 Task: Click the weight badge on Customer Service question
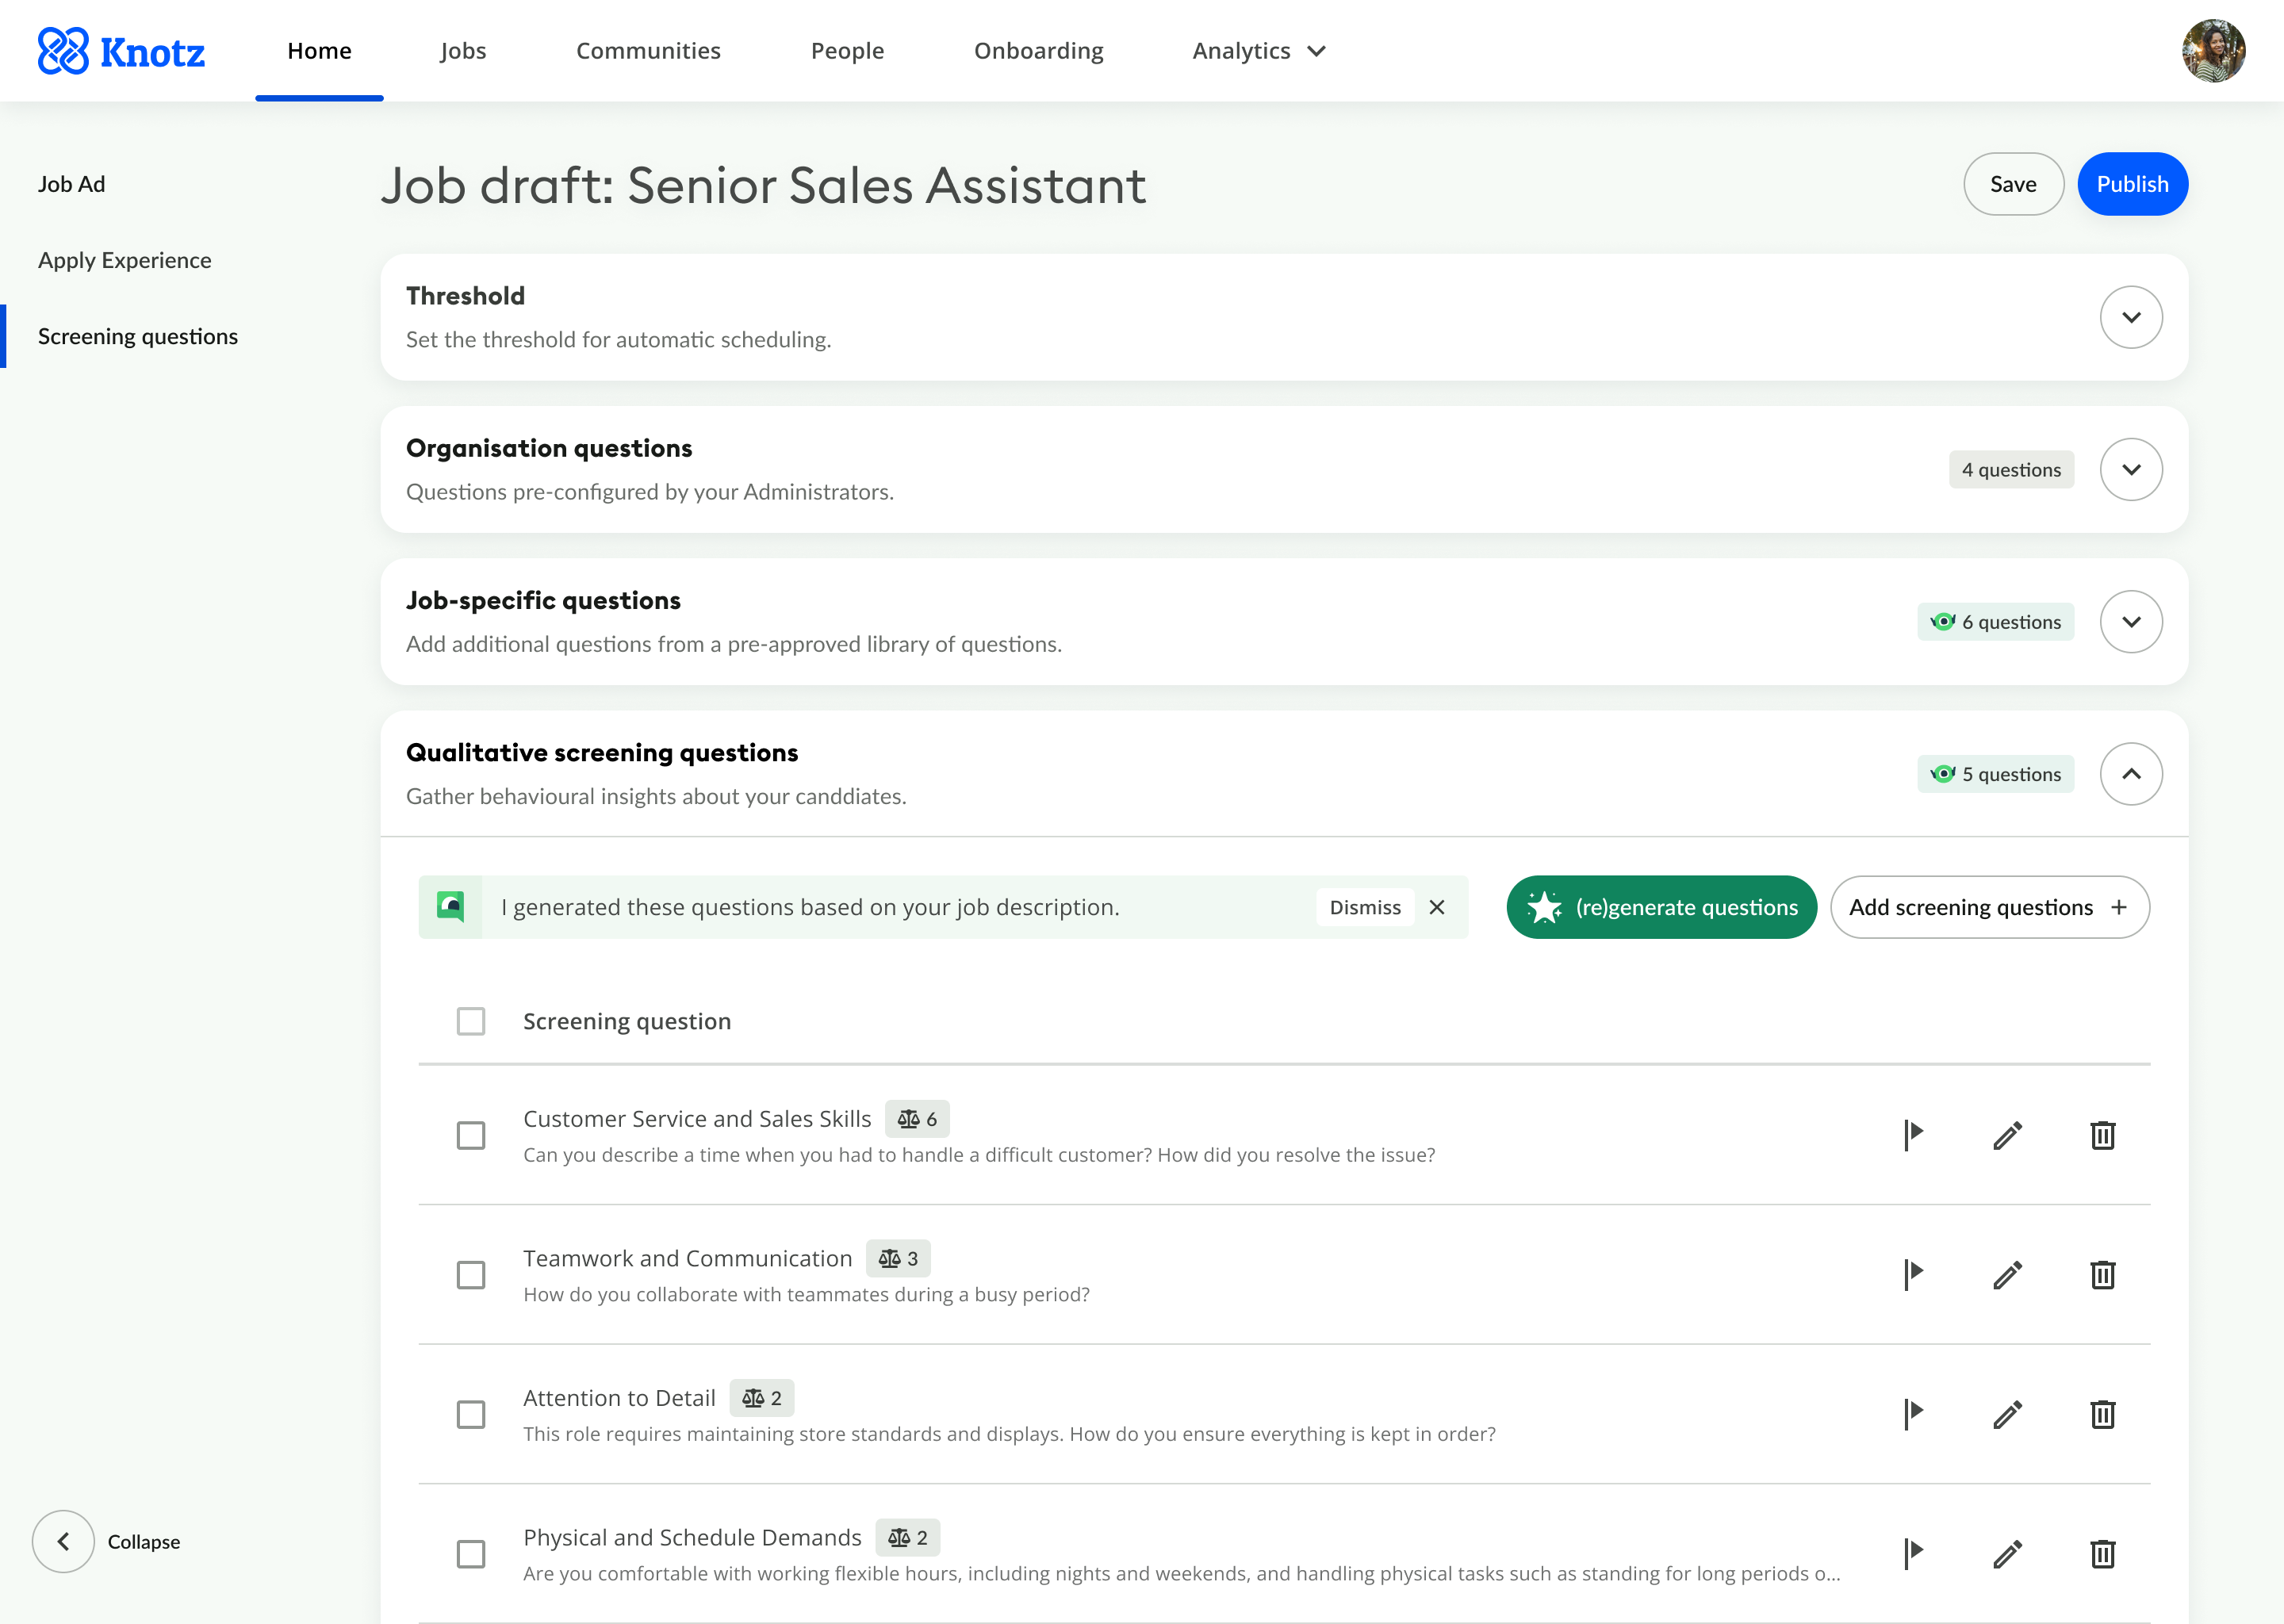tap(917, 1119)
